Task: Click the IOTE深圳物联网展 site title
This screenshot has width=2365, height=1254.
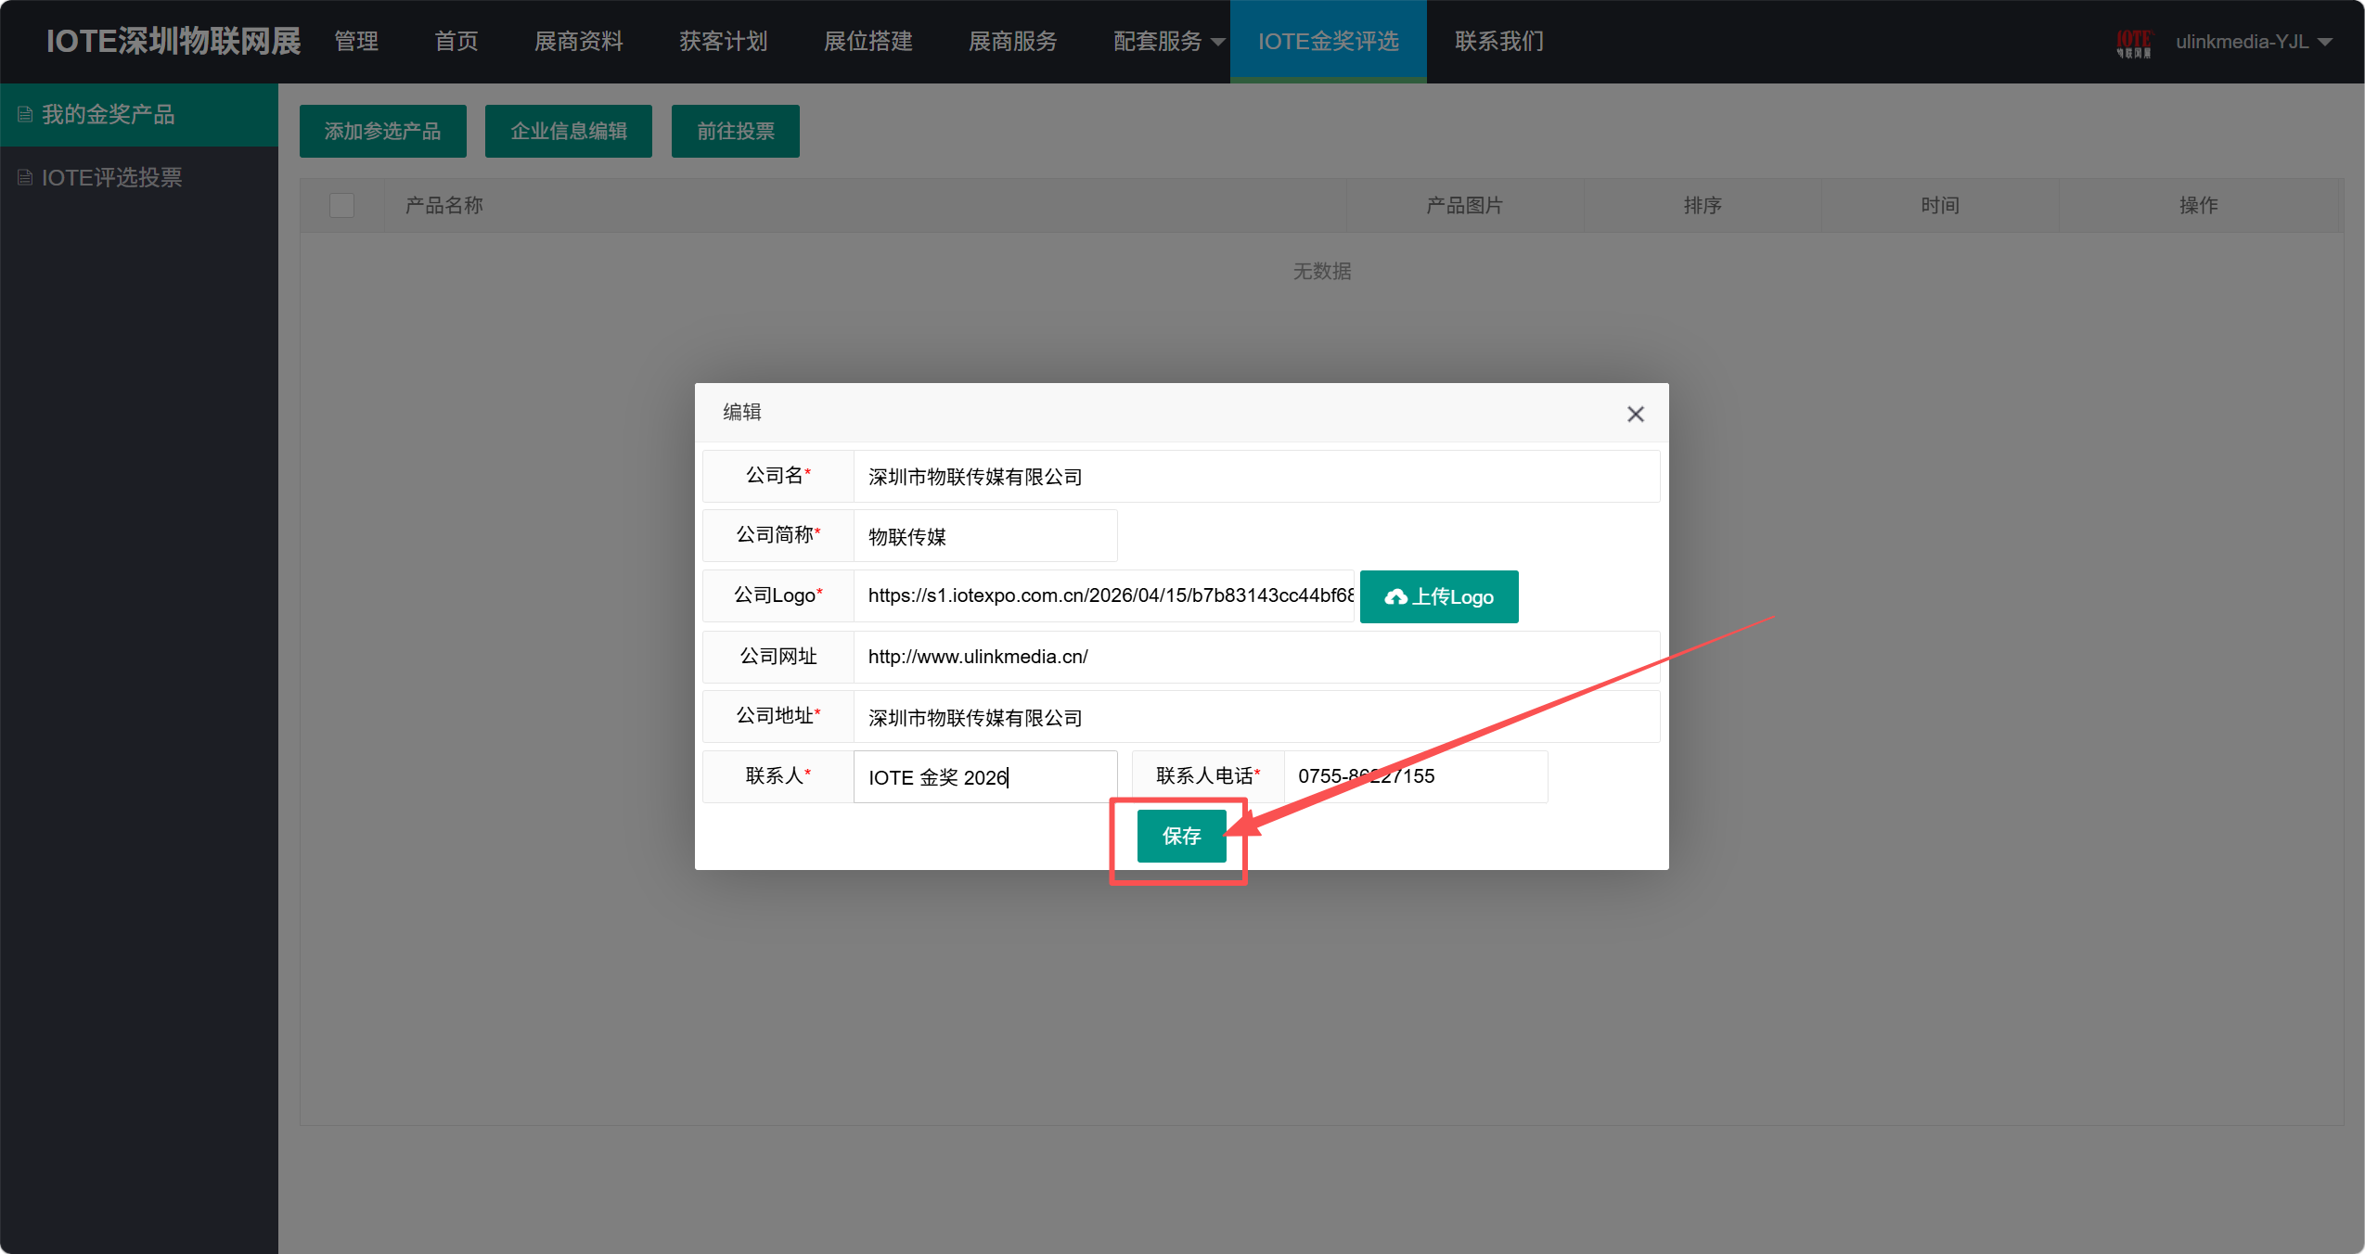Action: (174, 42)
